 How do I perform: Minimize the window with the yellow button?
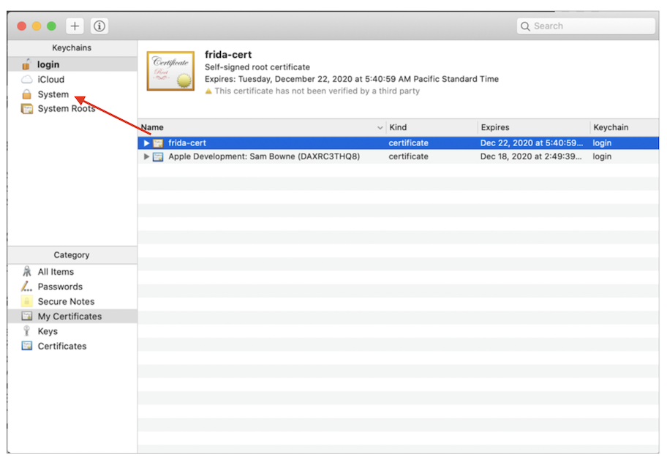click(x=37, y=26)
